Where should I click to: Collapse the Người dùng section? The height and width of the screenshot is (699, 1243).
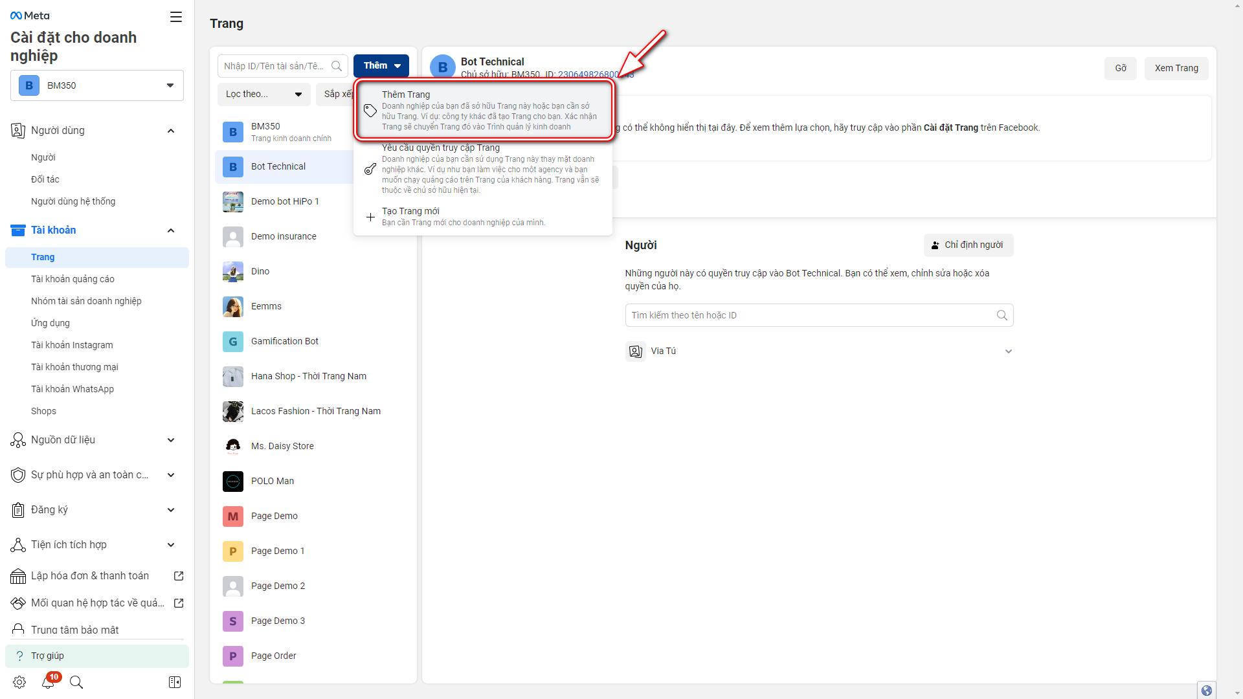click(x=171, y=131)
